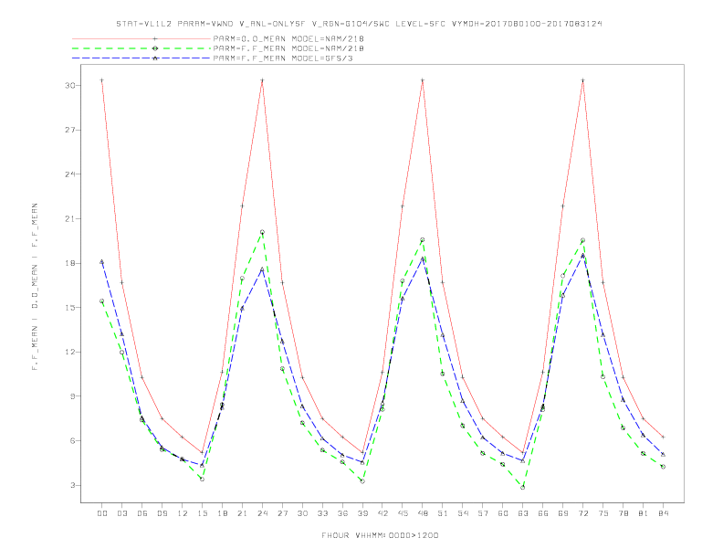Click x-axis forecast hour label 24
Screen dimensions: 723x559
tap(262, 513)
